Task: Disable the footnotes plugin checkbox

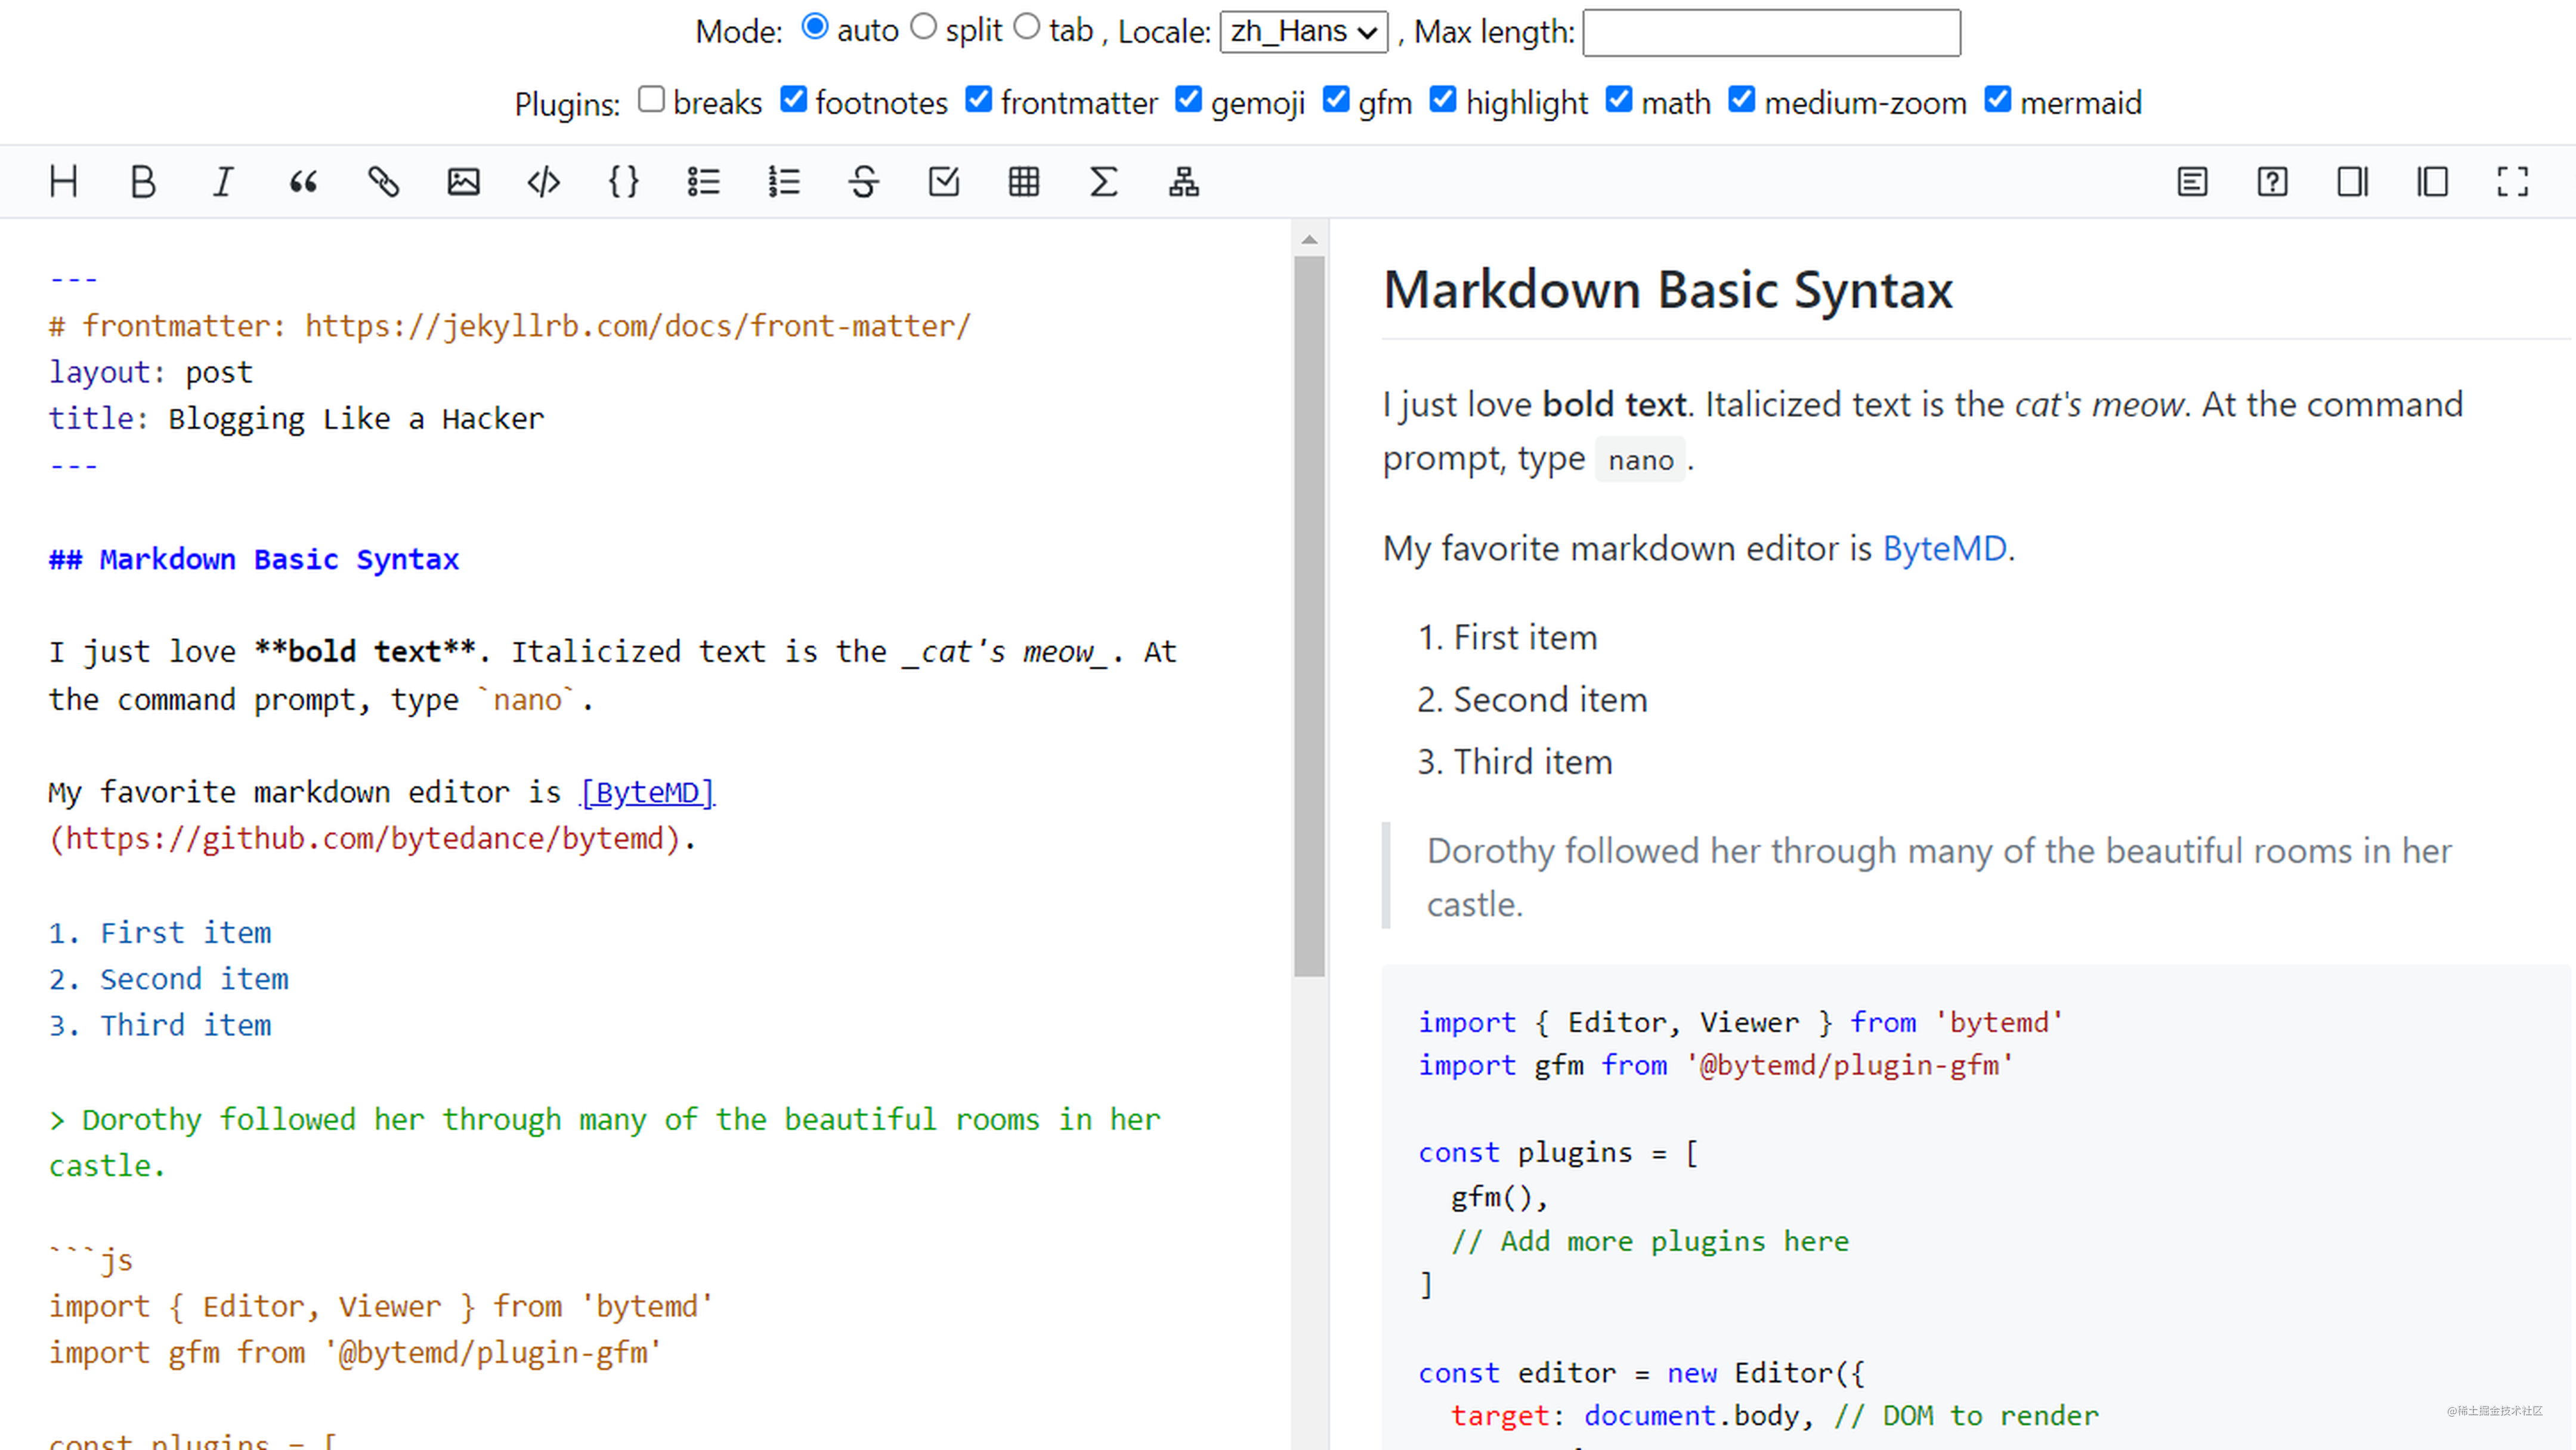Action: [793, 99]
